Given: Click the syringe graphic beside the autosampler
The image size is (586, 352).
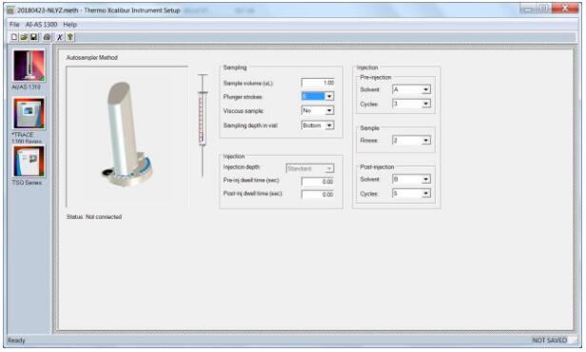Looking at the screenshot, I should click(203, 126).
